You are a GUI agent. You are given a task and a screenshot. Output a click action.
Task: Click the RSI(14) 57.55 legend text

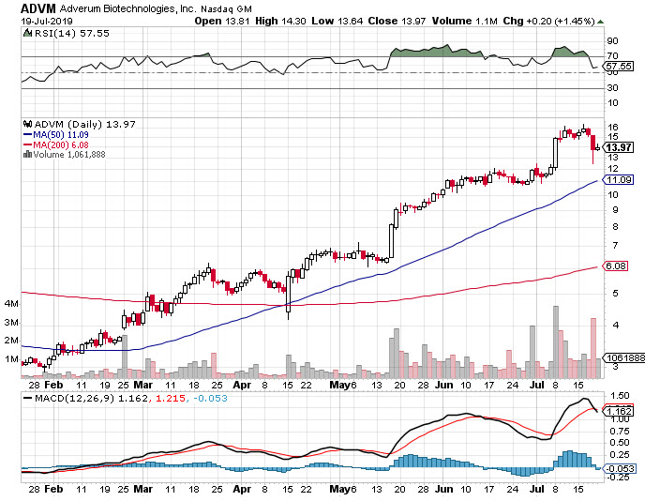tap(71, 34)
